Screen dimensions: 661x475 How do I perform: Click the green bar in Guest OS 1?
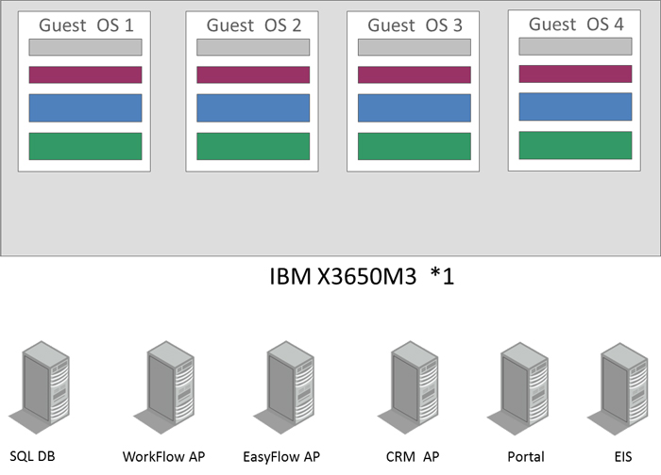pyautogui.click(x=85, y=146)
